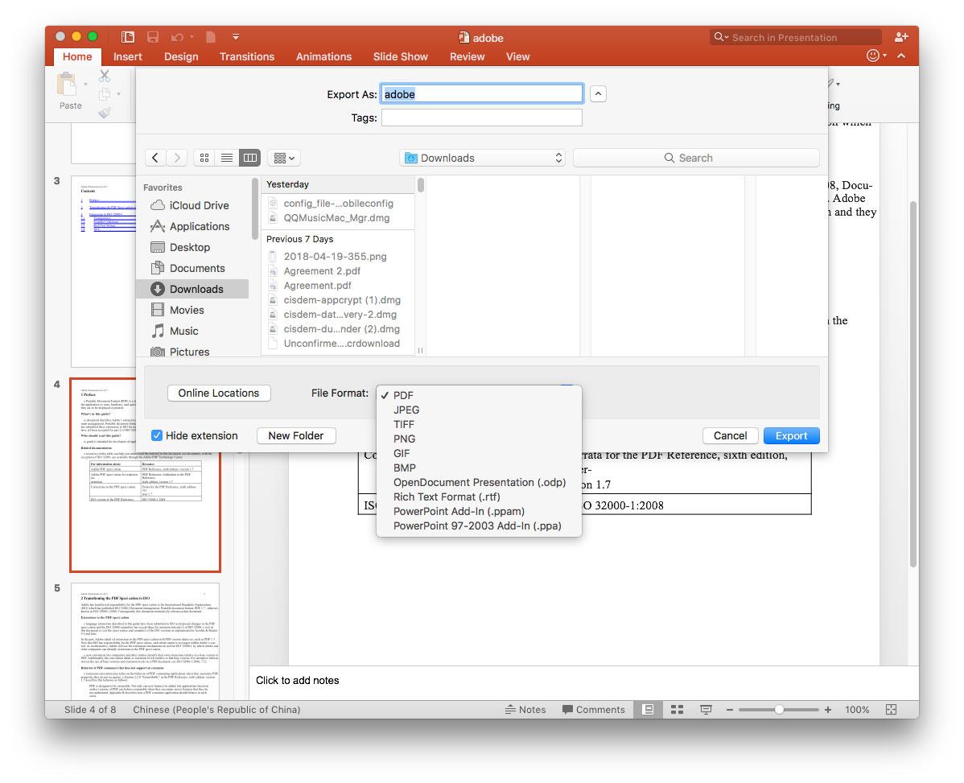Switch file browser to list view

[227, 158]
